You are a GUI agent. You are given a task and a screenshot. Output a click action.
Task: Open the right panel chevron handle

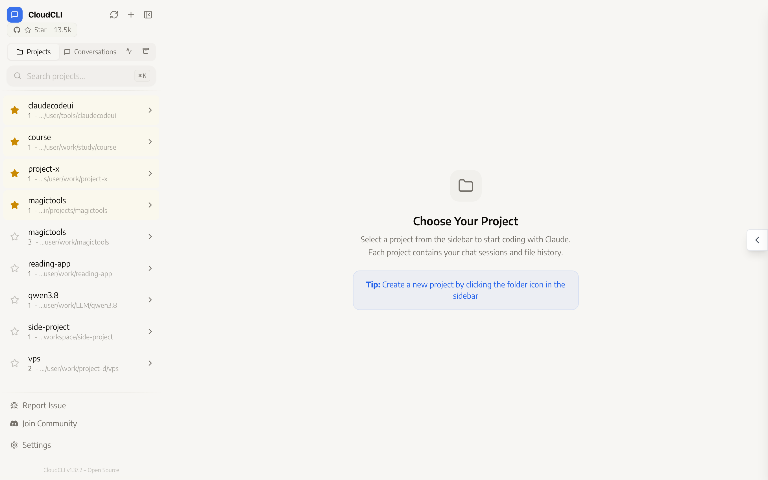tap(757, 240)
